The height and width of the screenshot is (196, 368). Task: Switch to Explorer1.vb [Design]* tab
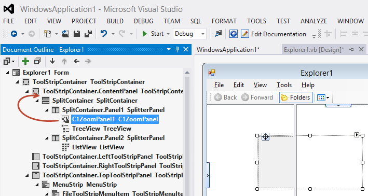pyautogui.click(x=314, y=50)
